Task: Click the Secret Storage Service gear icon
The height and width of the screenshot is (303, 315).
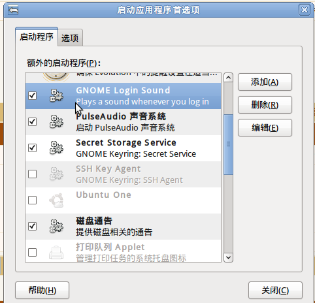Action: [56, 148]
